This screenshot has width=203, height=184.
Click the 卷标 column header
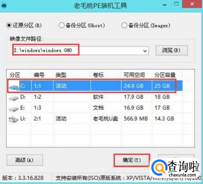coord(98,75)
